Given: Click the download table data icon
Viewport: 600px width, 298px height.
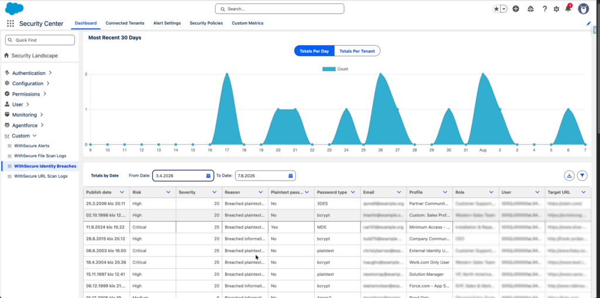Looking at the screenshot, I should pos(569,175).
